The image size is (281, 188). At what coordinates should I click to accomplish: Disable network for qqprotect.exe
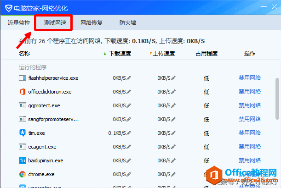pyautogui.click(x=250, y=105)
